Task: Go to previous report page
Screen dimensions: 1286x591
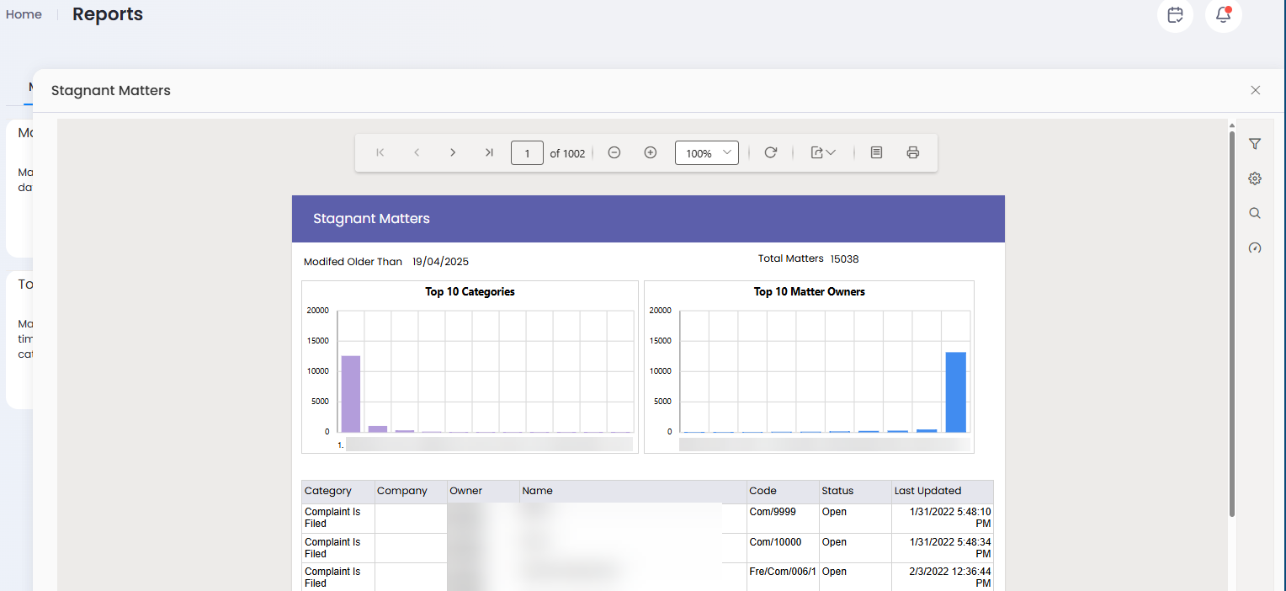Action: (417, 152)
